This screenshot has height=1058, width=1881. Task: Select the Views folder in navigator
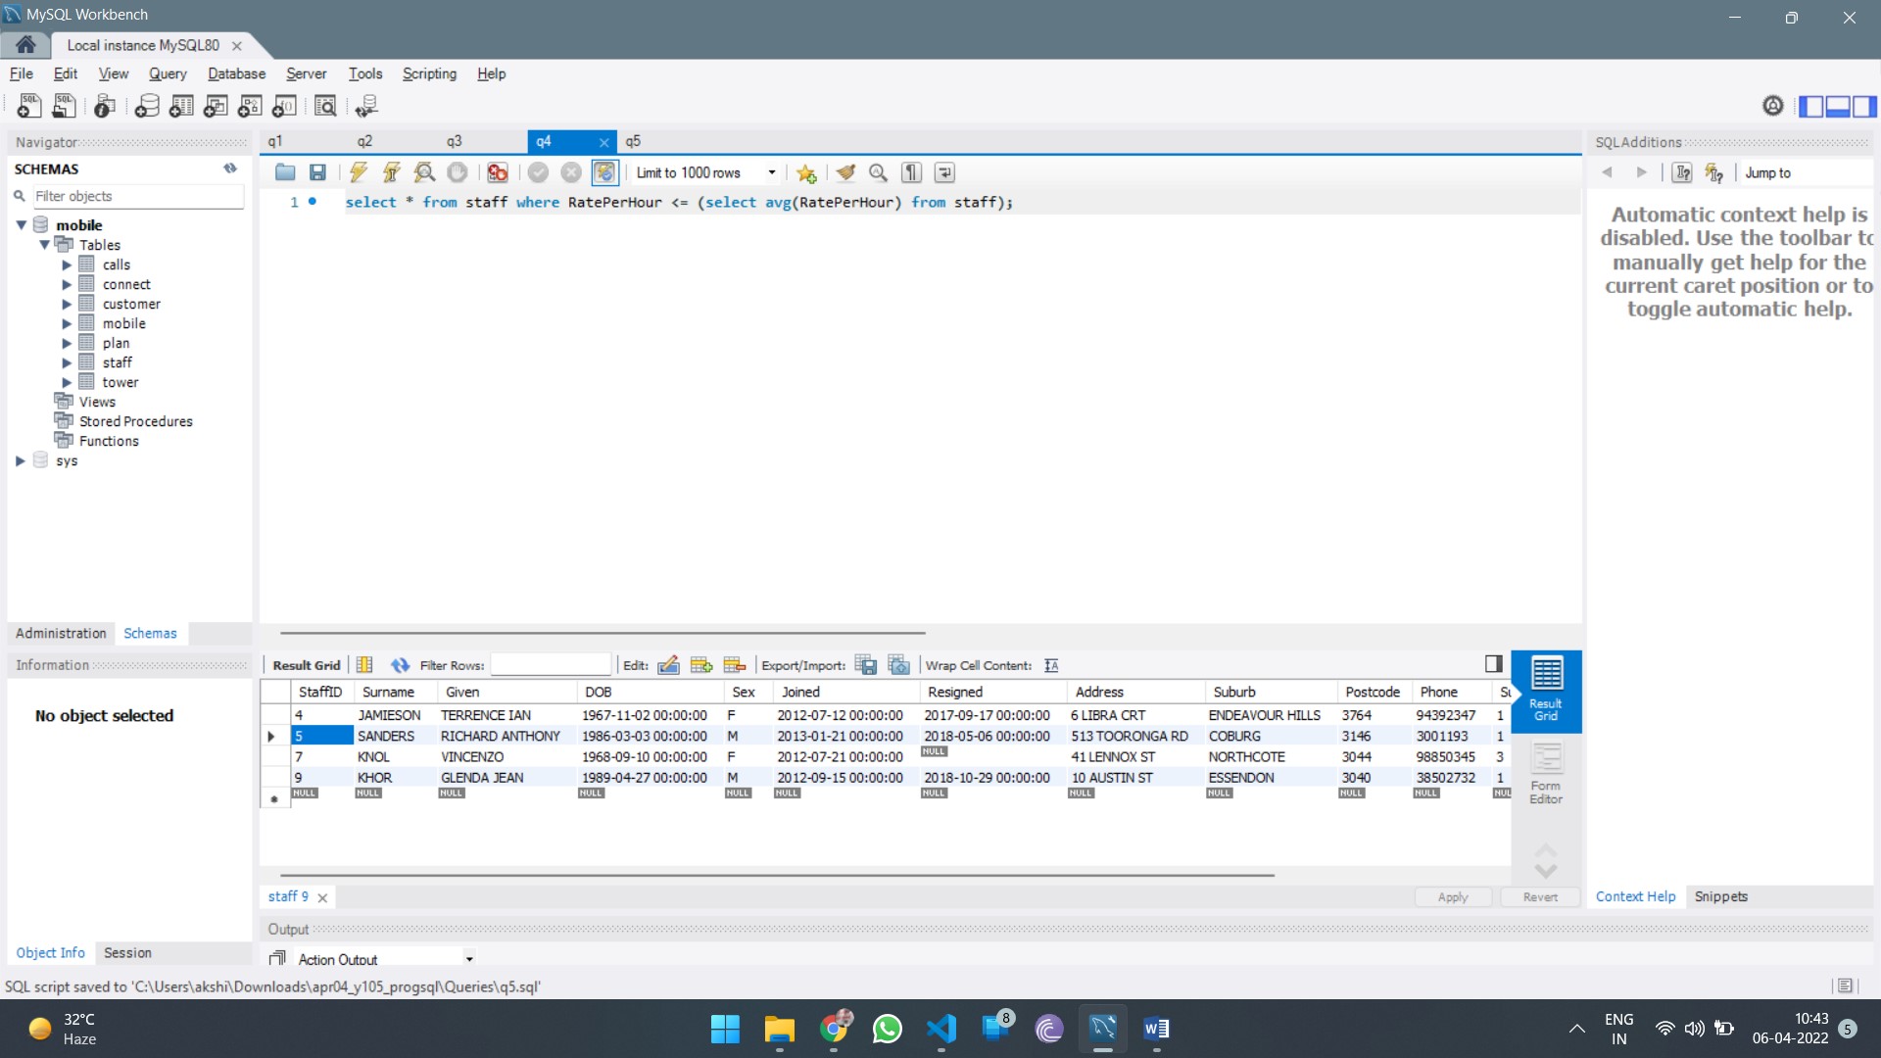97,402
